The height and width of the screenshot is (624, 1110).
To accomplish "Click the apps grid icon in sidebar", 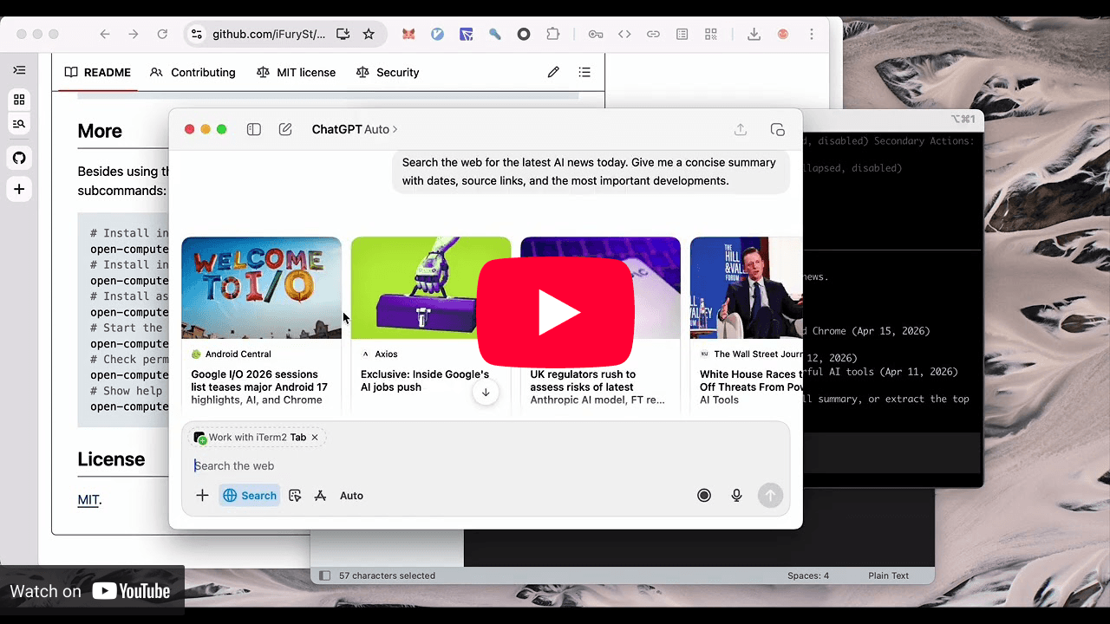I will (19, 100).
